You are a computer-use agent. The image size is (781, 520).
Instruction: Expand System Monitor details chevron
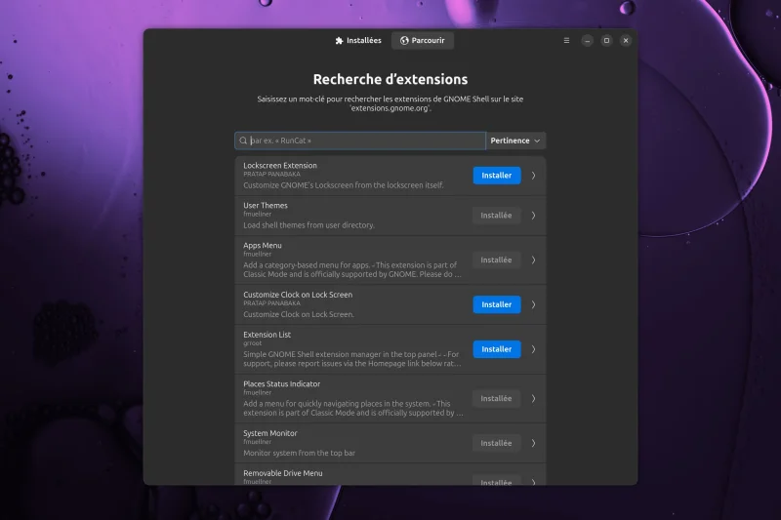[x=533, y=443]
